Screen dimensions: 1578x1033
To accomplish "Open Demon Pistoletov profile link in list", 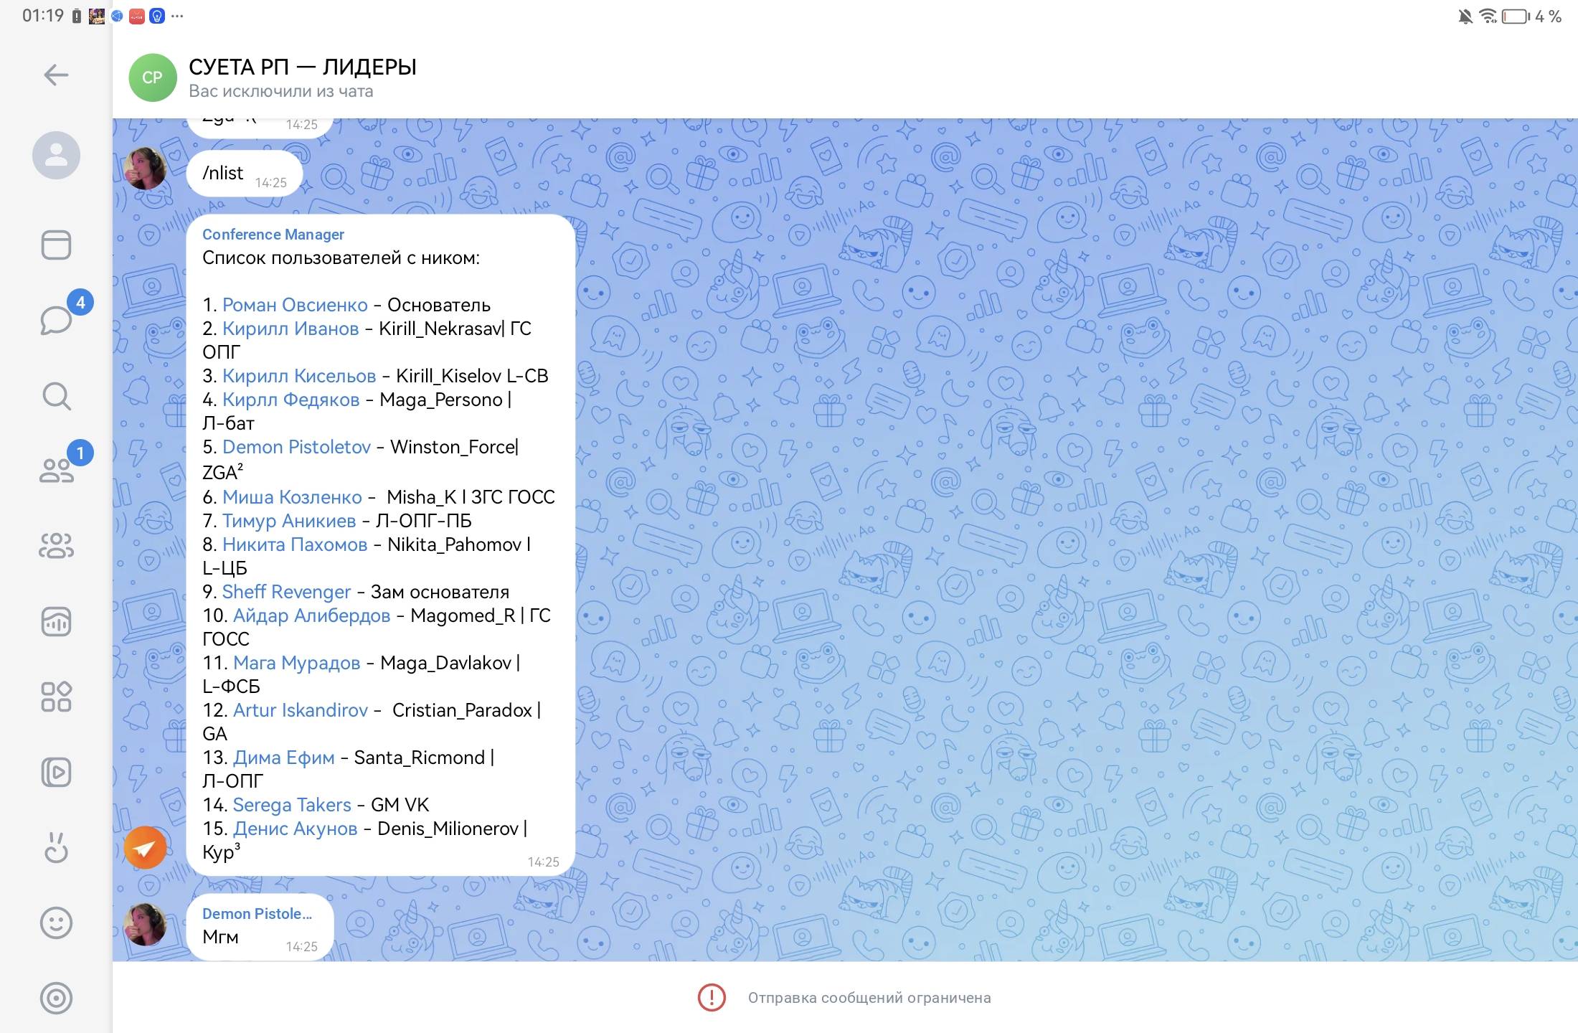I will click(296, 447).
